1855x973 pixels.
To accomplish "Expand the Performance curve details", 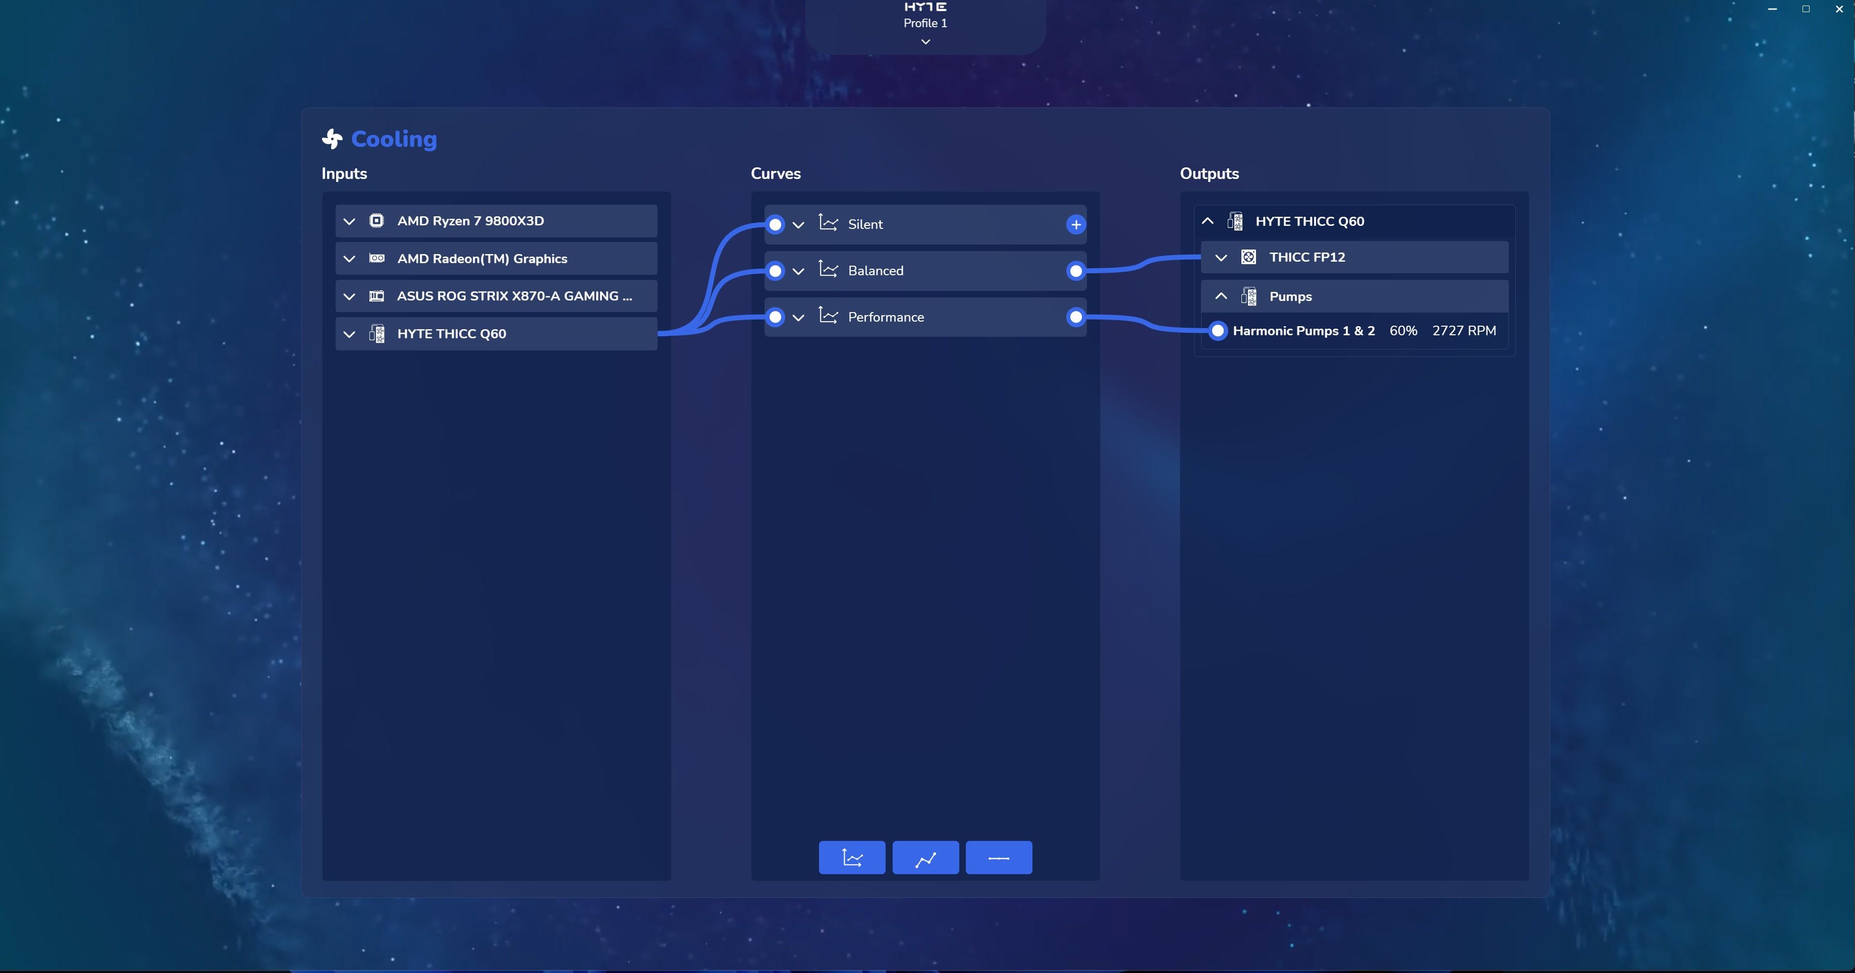I will click(798, 318).
